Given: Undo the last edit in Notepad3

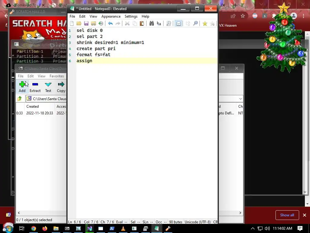Looking at the screenshot, I should pyautogui.click(x=110, y=23).
